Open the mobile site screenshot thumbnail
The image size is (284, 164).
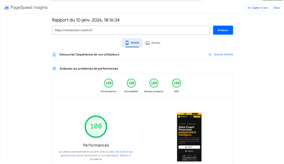point(189,137)
